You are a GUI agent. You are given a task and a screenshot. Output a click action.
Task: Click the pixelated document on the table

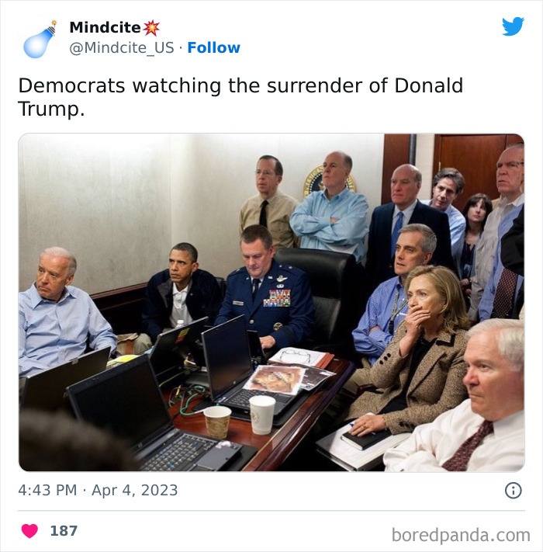click(275, 380)
